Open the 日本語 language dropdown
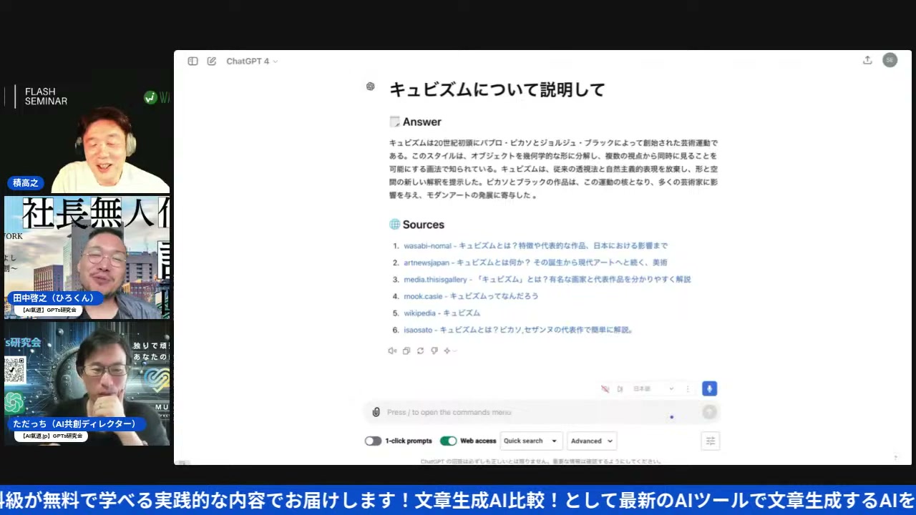916x515 pixels. (653, 389)
